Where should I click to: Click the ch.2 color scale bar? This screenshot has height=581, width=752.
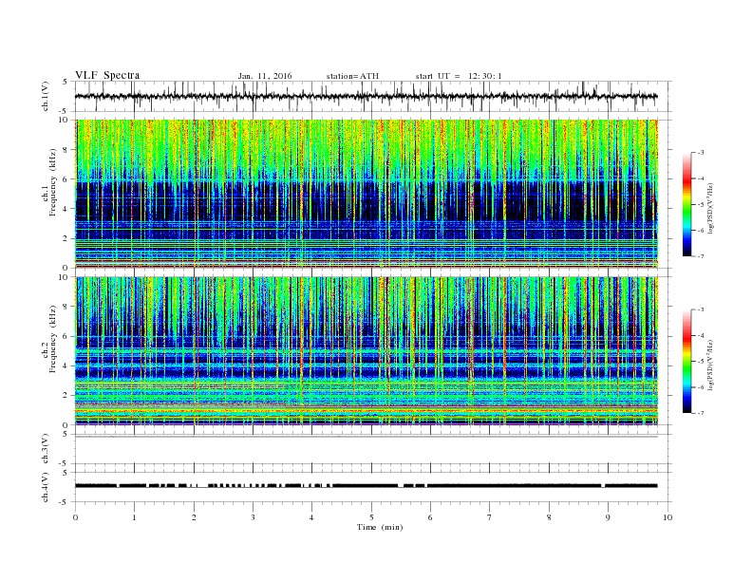point(686,362)
